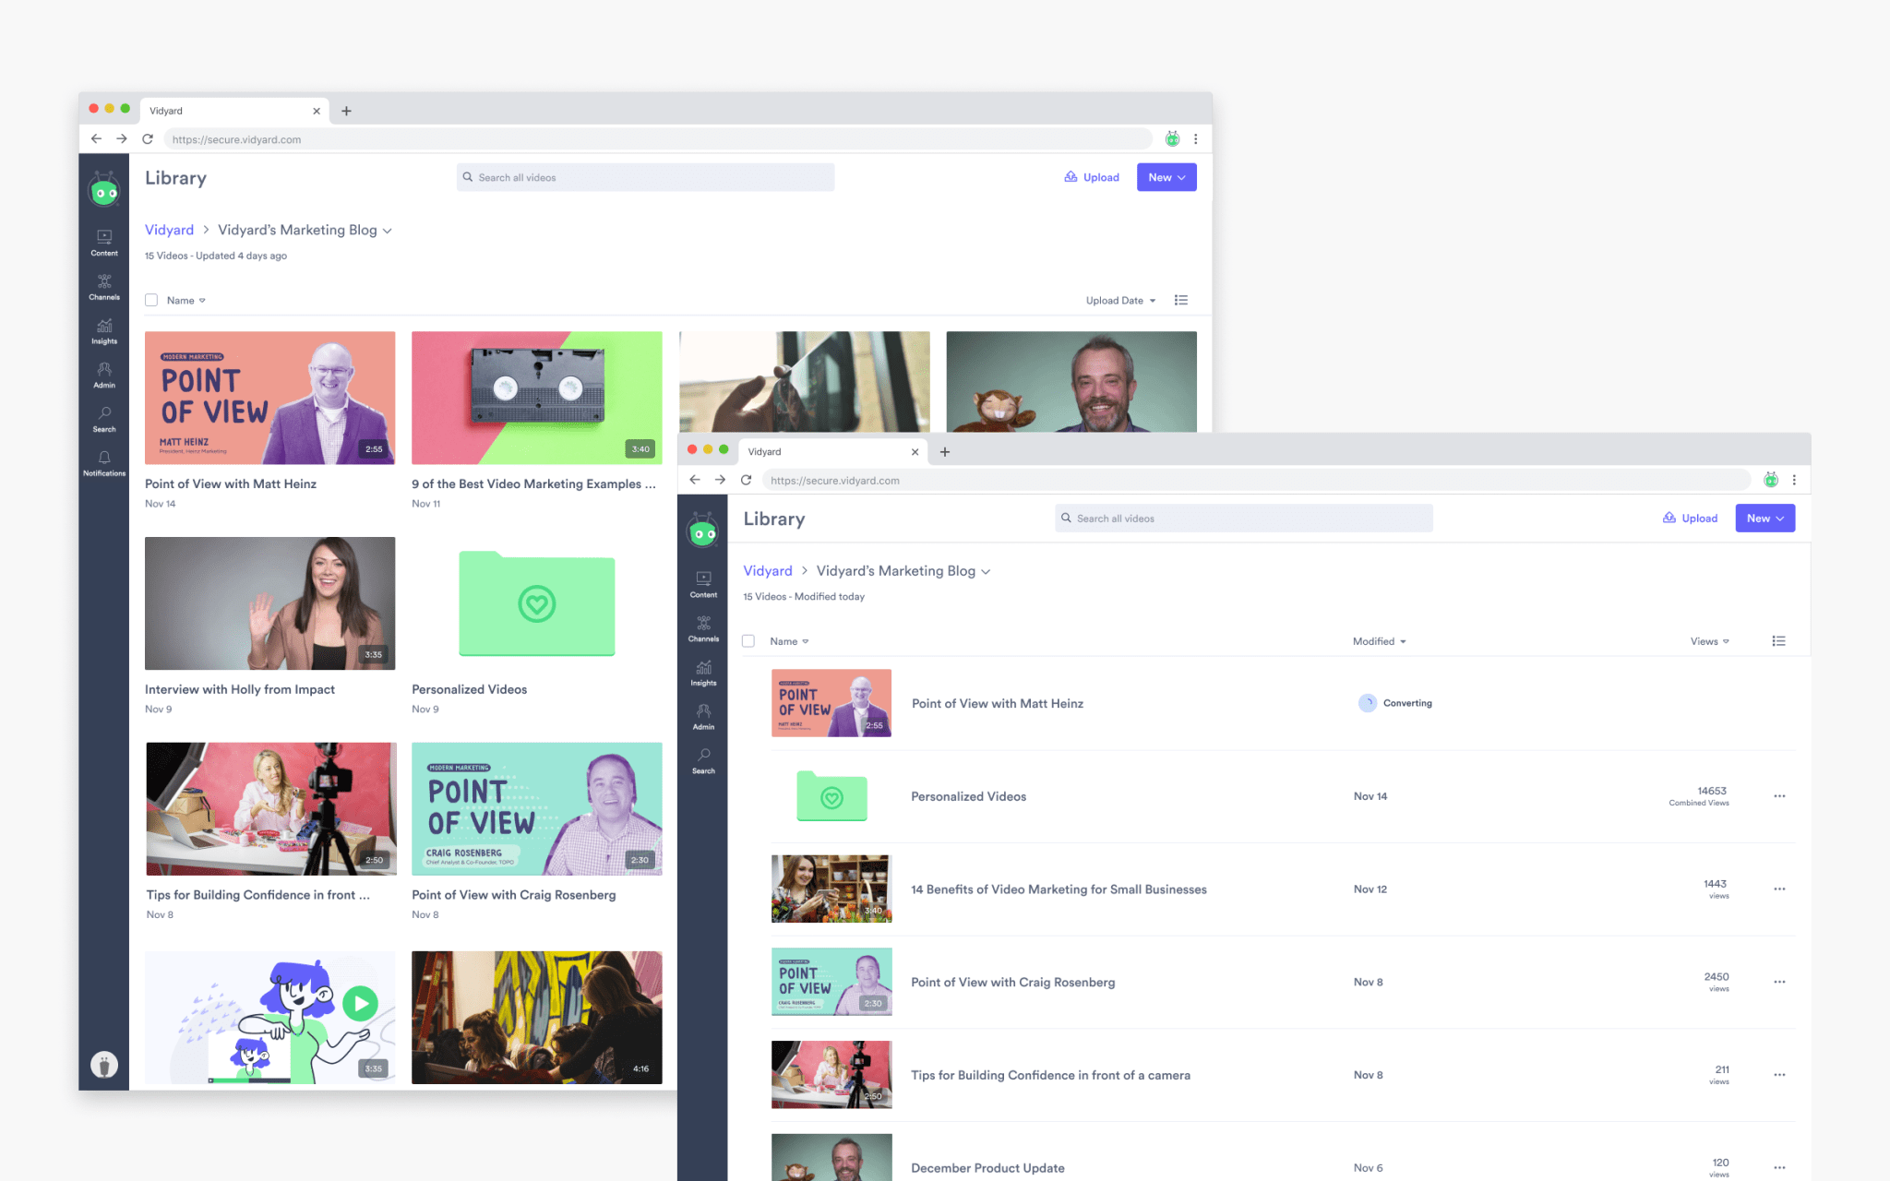Reload page in back browser window

(148, 138)
